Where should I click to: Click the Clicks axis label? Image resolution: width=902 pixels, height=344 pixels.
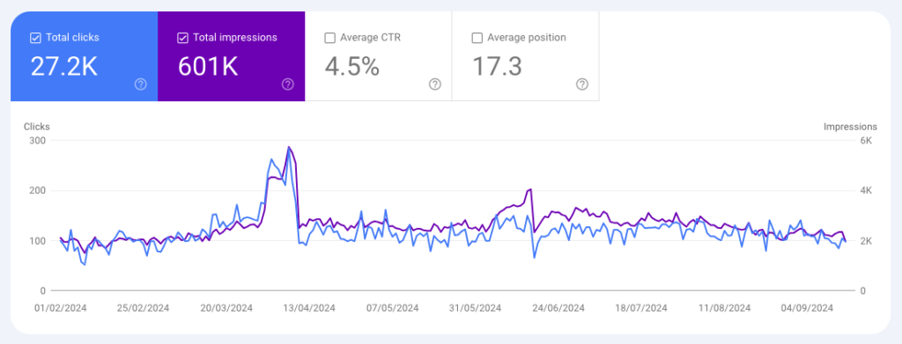[37, 127]
